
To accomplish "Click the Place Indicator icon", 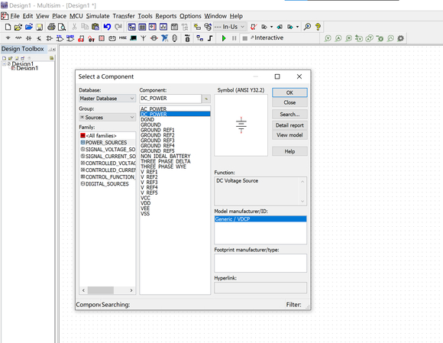I will [x=102, y=38].
